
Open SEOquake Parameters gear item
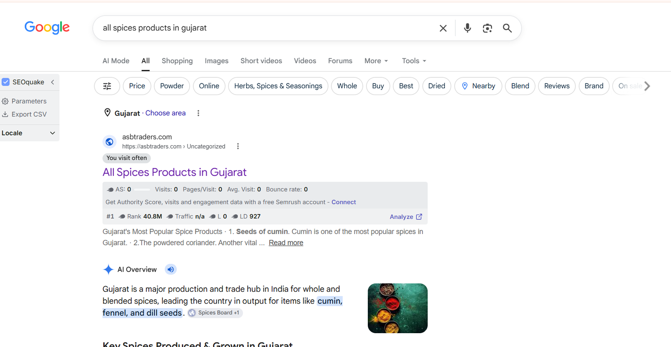(x=24, y=101)
